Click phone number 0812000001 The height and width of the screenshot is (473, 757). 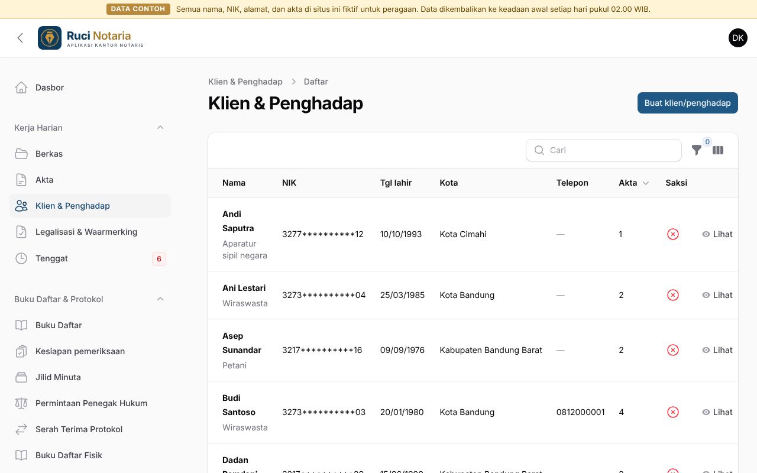coord(581,412)
